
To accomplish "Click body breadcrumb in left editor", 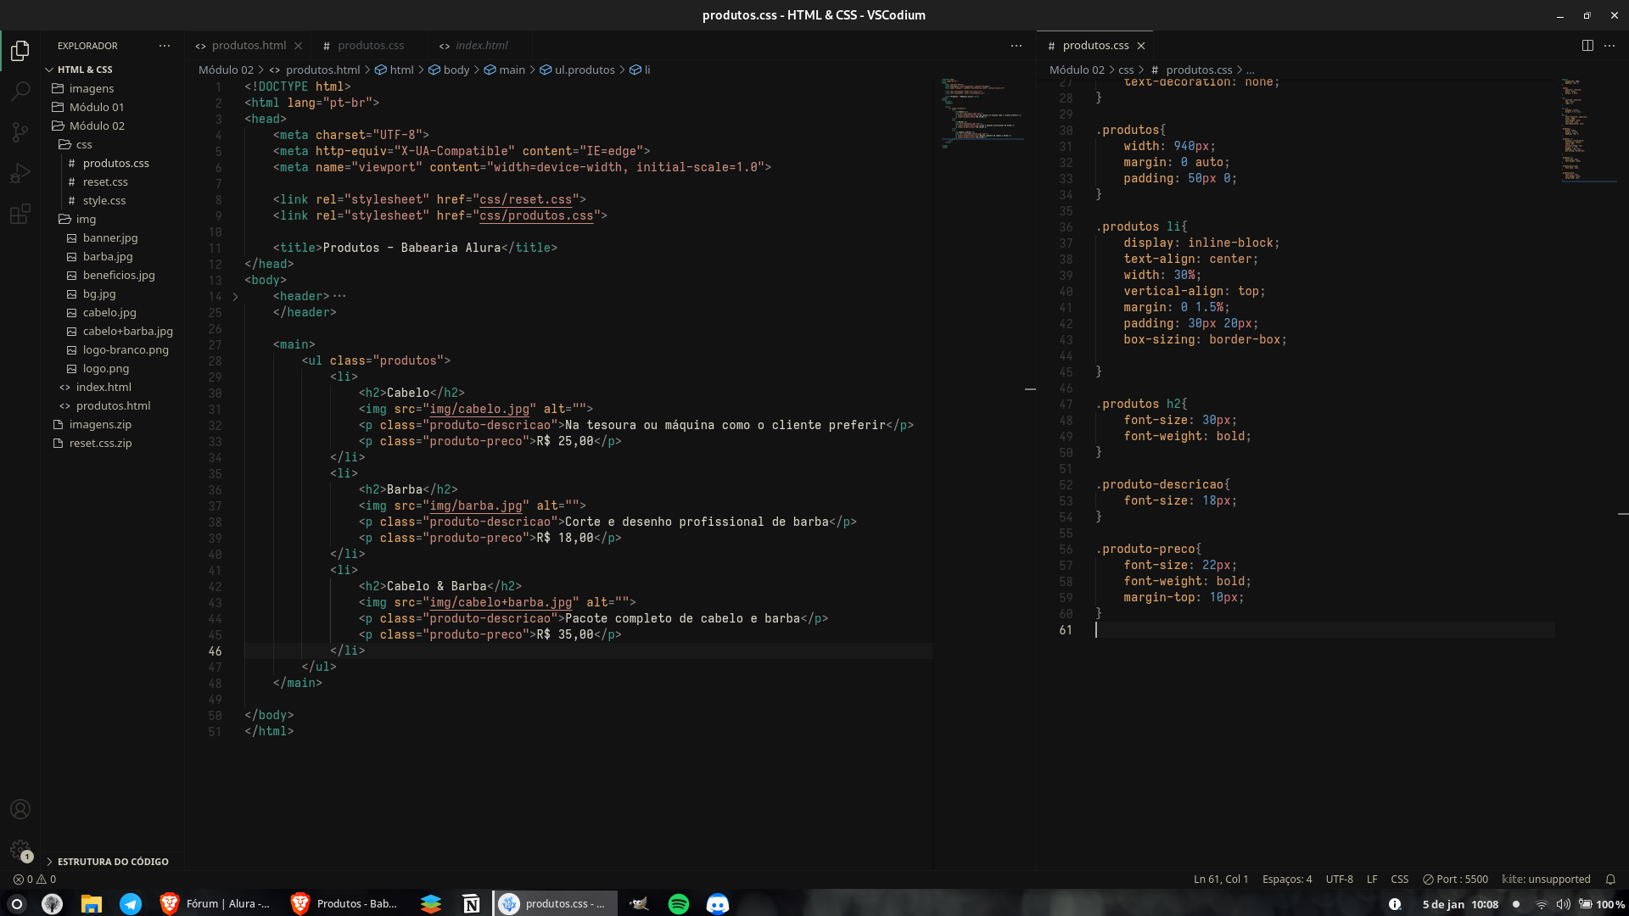I will click(450, 70).
